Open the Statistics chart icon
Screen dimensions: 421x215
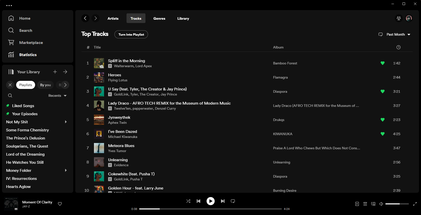click(11, 55)
